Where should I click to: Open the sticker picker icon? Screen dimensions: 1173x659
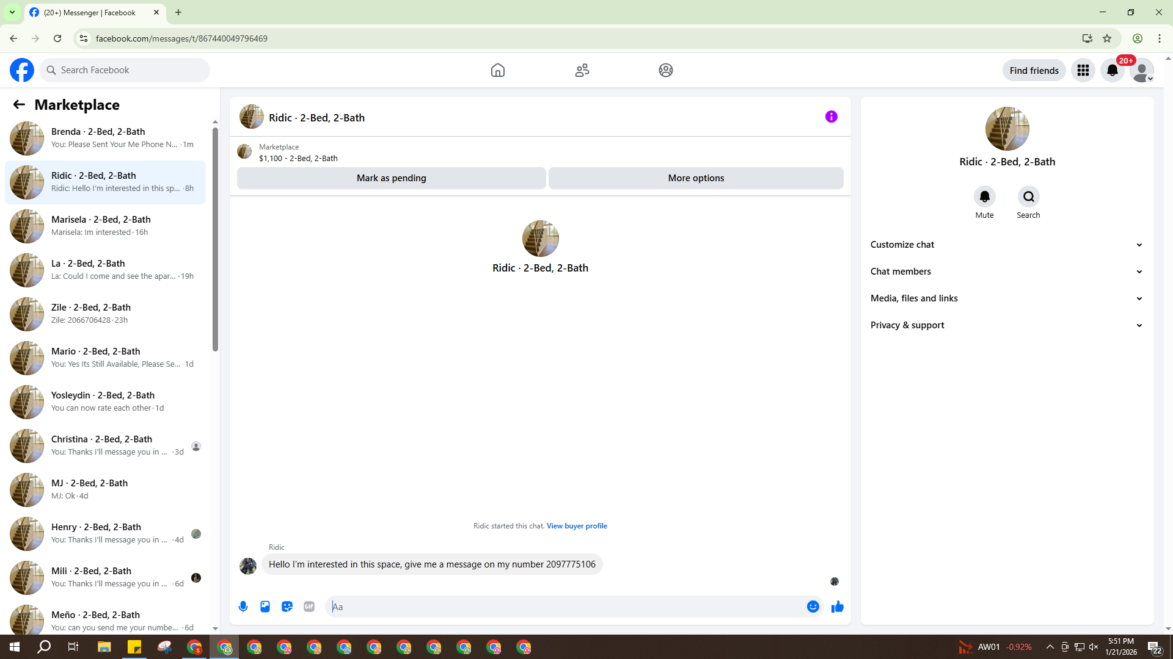point(287,607)
